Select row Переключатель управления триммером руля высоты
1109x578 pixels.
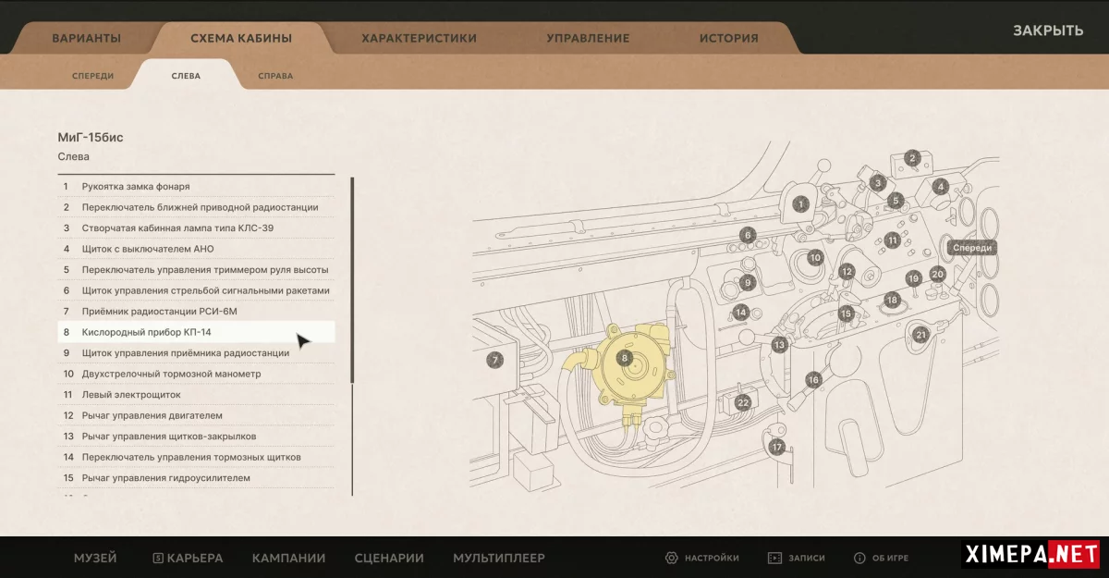[196, 270]
